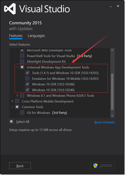The width and height of the screenshot is (125, 175).
Task: Select the Git for Windows label
Action: coord(38,113)
